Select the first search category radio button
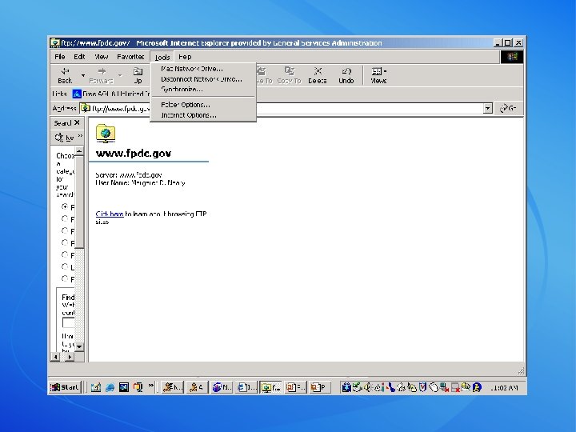This screenshot has height=432, width=576. 65,206
